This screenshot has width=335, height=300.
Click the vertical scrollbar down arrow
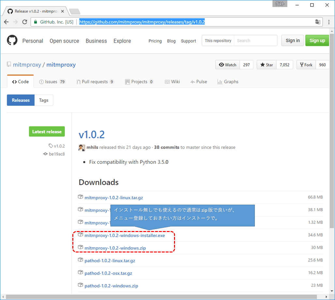point(332,291)
